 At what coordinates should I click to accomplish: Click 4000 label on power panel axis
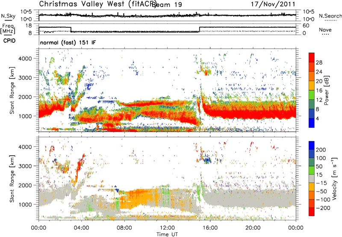pos(25,59)
